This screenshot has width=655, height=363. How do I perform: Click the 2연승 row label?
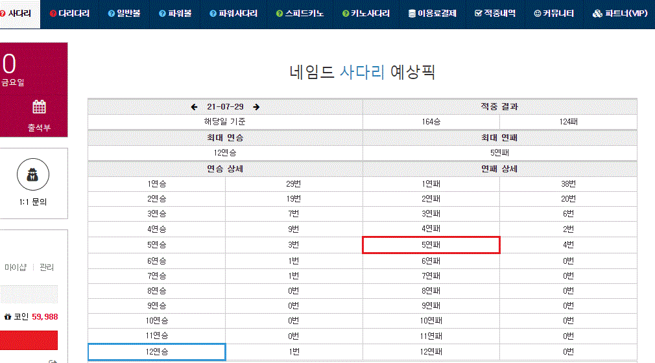coord(157,199)
